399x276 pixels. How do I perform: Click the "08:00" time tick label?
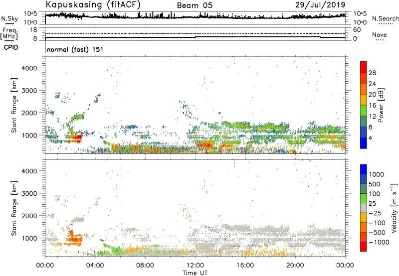point(145,266)
